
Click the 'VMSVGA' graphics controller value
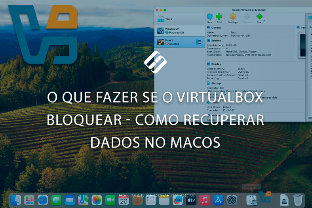pyautogui.click(x=243, y=72)
